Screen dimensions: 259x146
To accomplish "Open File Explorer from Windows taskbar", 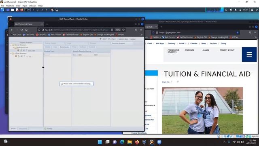I will (x=129, y=142).
